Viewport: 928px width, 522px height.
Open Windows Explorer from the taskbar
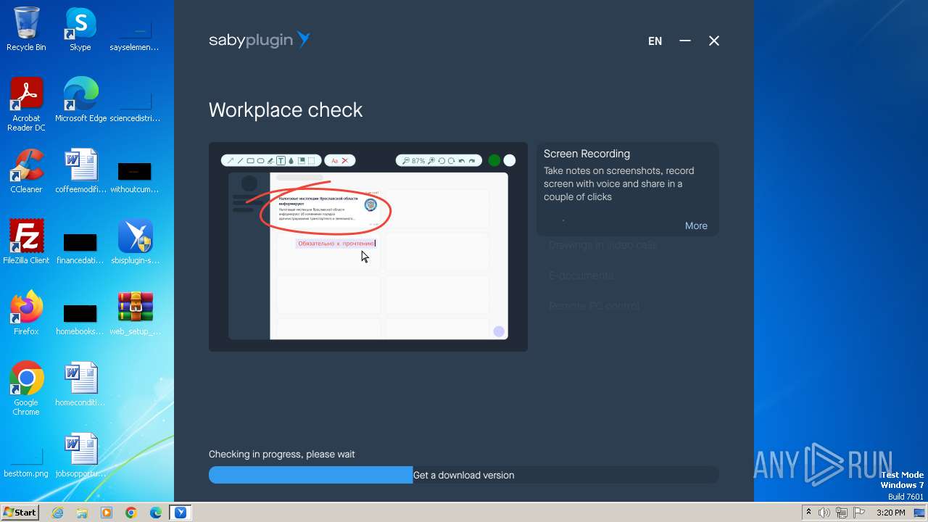coord(82,513)
